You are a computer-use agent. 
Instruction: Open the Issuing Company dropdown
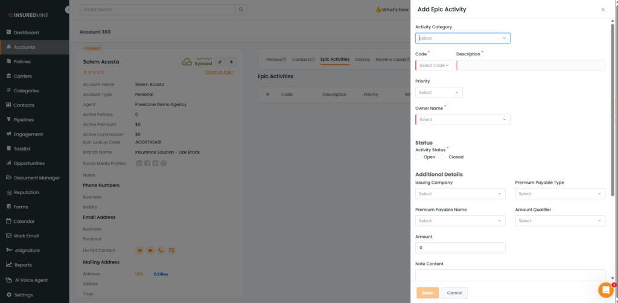click(460, 194)
